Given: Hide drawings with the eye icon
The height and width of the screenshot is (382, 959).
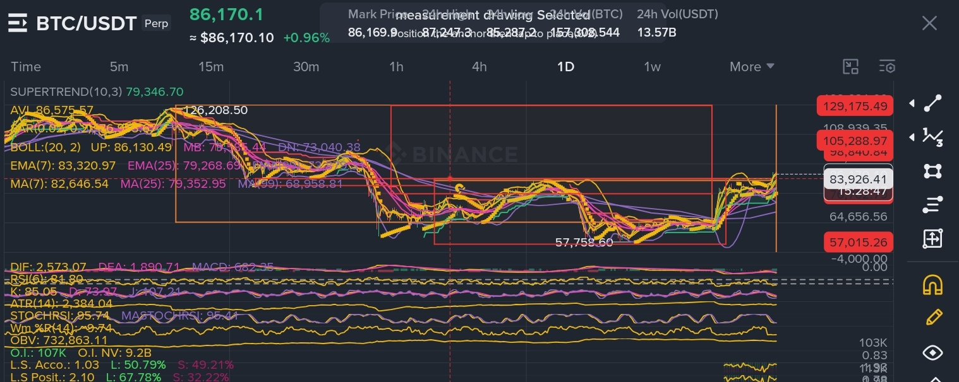Looking at the screenshot, I should click(933, 352).
